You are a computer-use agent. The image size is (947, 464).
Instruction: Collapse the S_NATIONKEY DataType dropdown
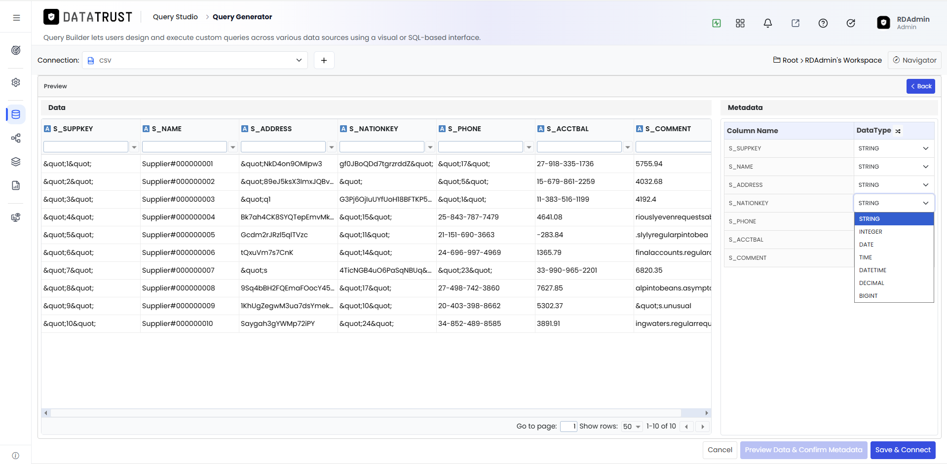tap(894, 203)
